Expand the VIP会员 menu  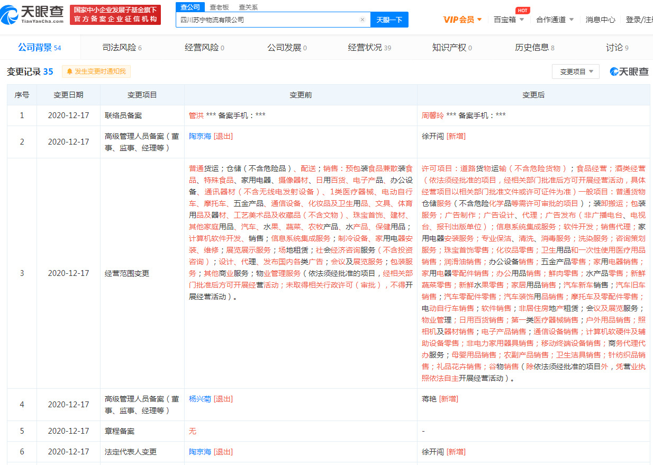click(462, 20)
